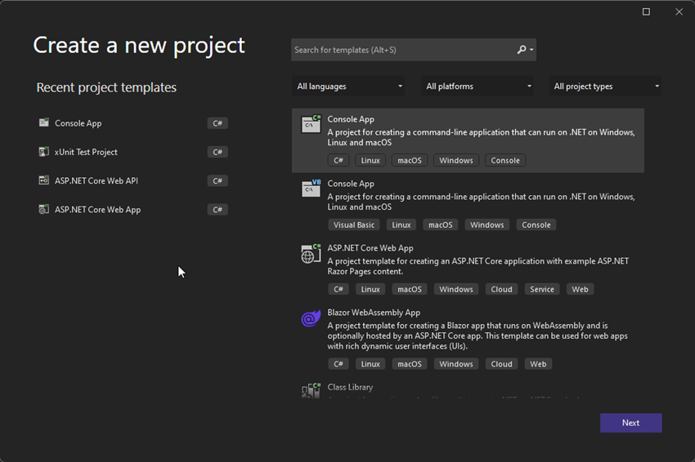Click the VB Console App template icon
Image resolution: width=695 pixels, height=462 pixels.
pos(311,188)
